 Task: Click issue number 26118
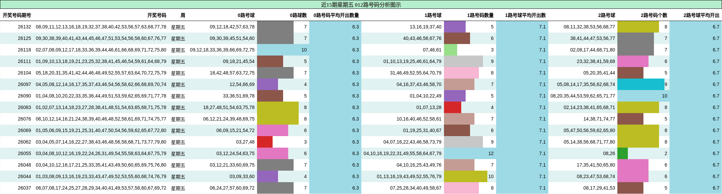[24, 50]
